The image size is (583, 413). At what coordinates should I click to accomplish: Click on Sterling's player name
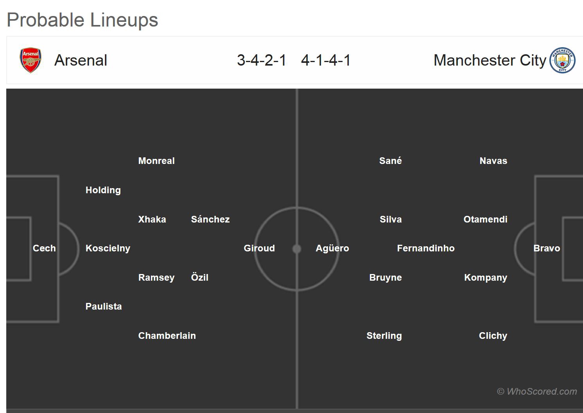(384, 336)
